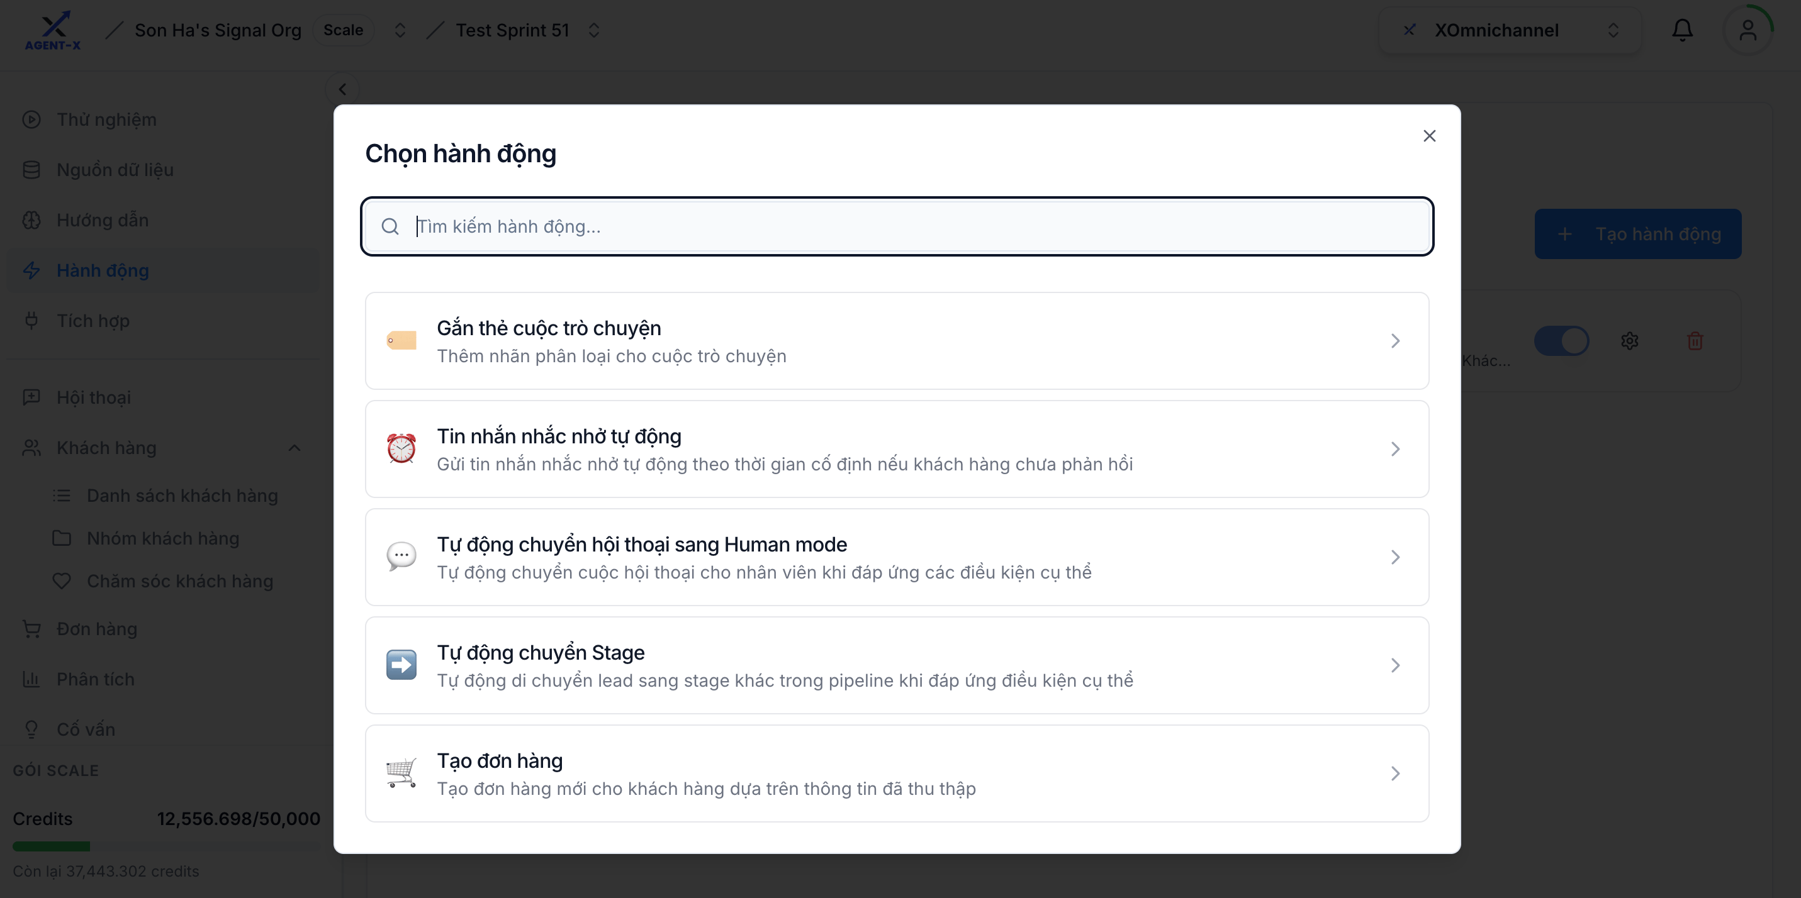
Task: Select the Gắn thẻ cuộc trò chuyện title
Action: click(x=548, y=328)
